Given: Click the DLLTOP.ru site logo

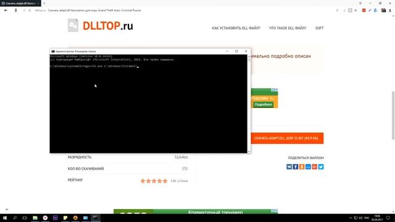Looking at the screenshot, I should pyautogui.click(x=108, y=26).
